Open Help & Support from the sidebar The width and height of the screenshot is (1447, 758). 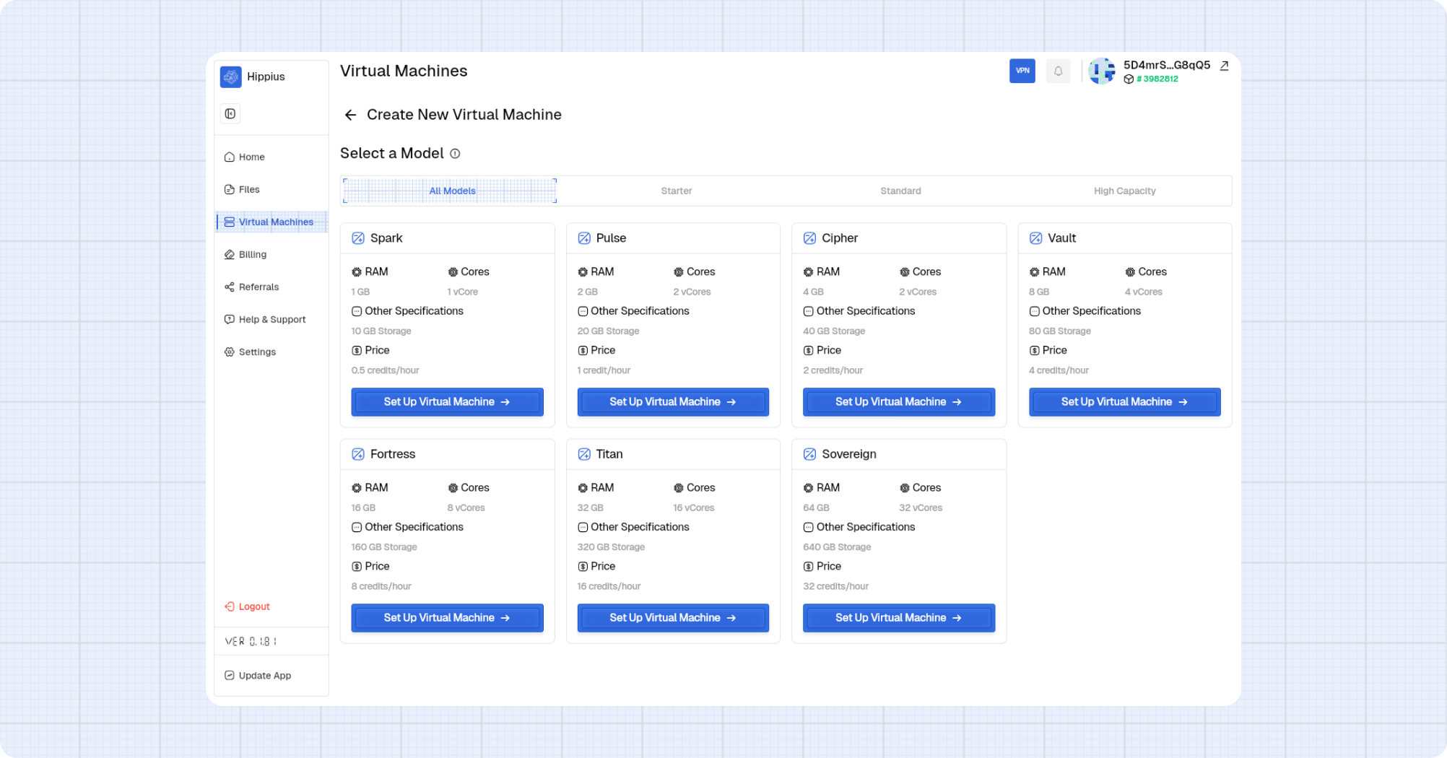[x=271, y=319]
